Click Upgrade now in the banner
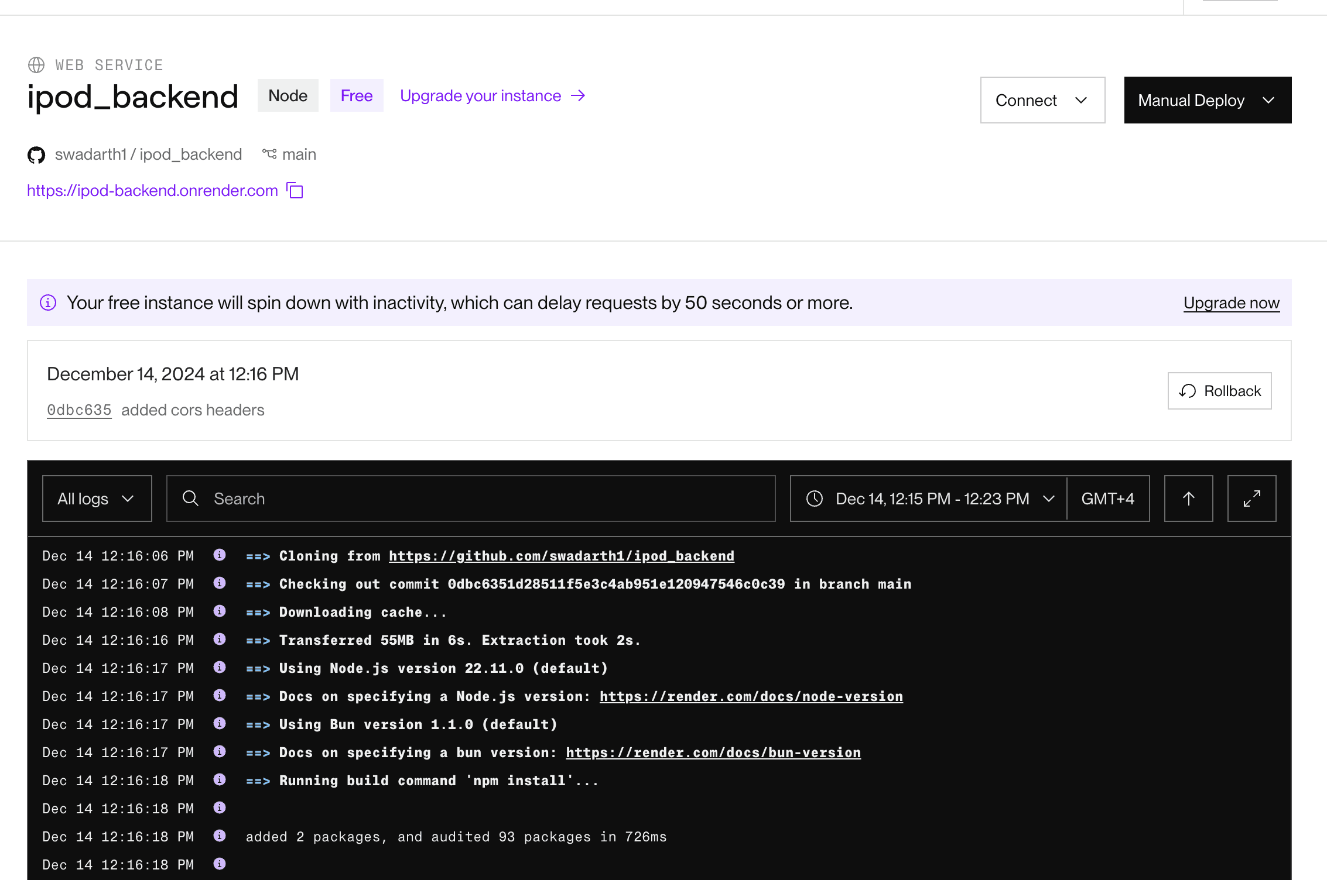 (x=1231, y=302)
